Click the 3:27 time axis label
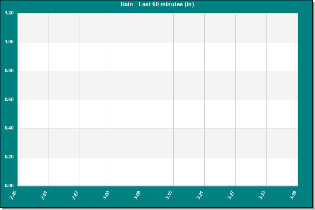Viewport: 315px width, 210px height. 231,195
